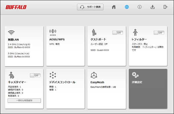This screenshot has height=114, width=174.
Task: Open the デバイスコントロール title
Action: (x=62, y=82)
